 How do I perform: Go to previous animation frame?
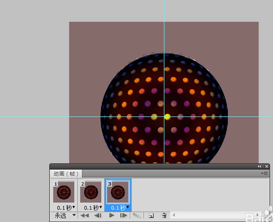coord(98,215)
